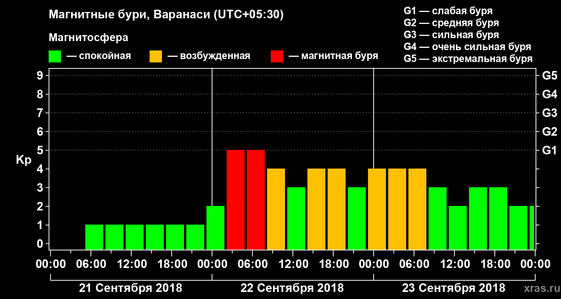The width and height of the screenshot is (561, 299).
Task: Click the green Kp 2 bar at midday 23 September
Action: [x=458, y=228]
